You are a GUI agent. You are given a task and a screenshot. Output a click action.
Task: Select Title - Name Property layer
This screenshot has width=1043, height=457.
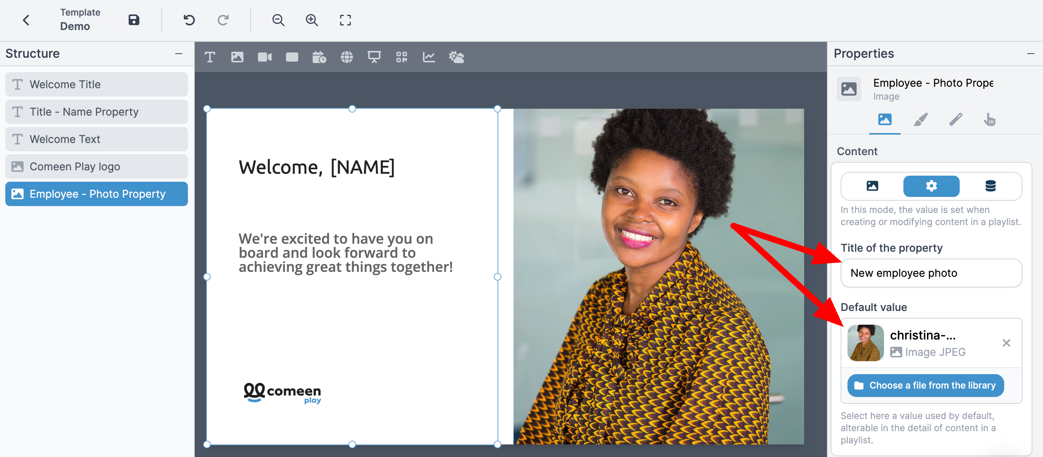pos(96,112)
